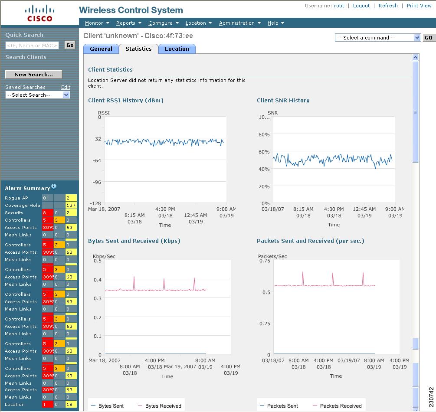This screenshot has height=412, width=436.
Task: Click the Rogue AP alarm row label
Action: 16,198
